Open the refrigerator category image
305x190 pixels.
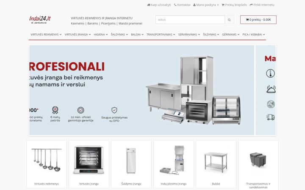(x=131, y=160)
